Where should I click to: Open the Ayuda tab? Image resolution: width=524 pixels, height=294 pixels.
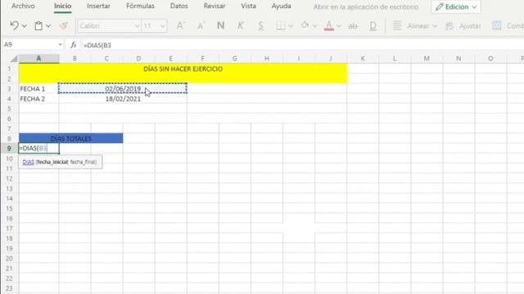coord(281,6)
